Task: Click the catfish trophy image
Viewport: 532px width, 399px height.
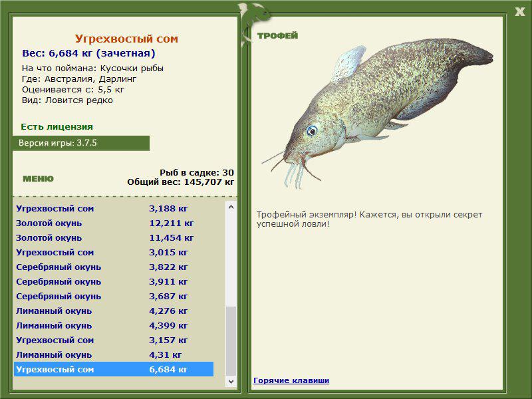Action: coord(377,113)
